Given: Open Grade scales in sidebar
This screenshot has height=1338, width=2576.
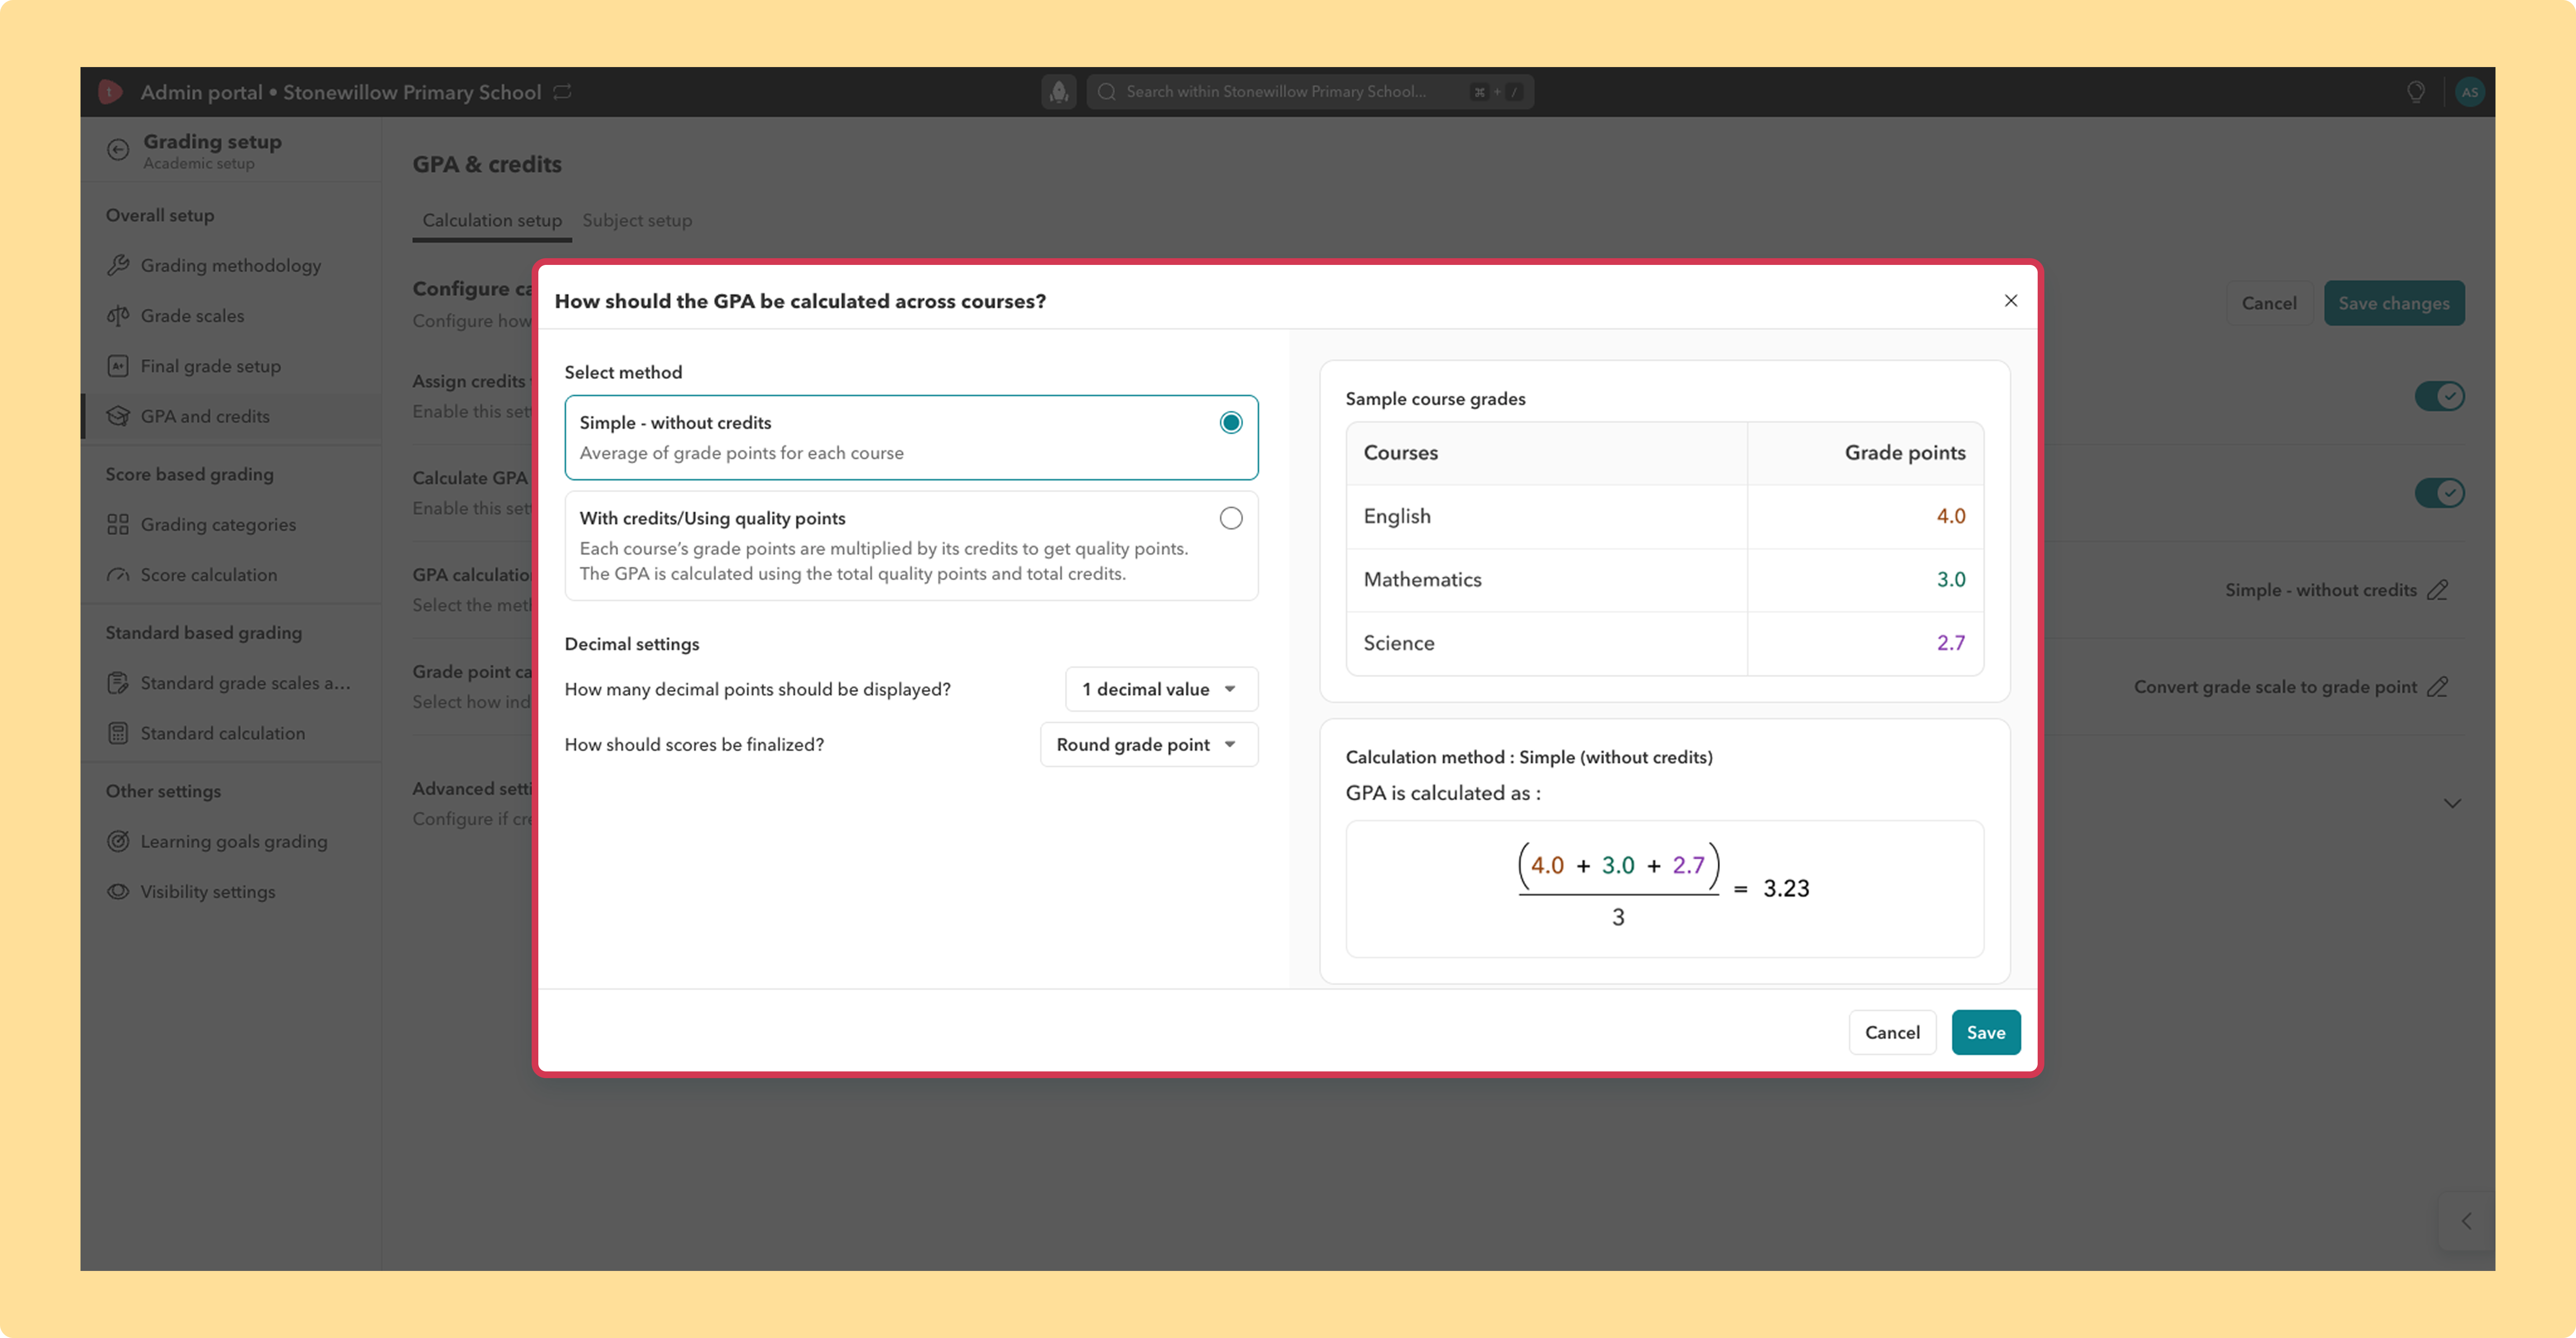Looking at the screenshot, I should (x=231, y=316).
